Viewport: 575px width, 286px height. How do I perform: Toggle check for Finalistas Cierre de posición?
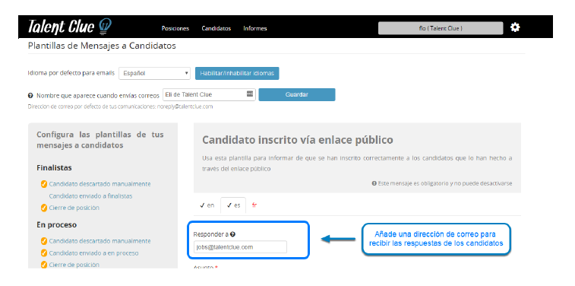click(44, 208)
